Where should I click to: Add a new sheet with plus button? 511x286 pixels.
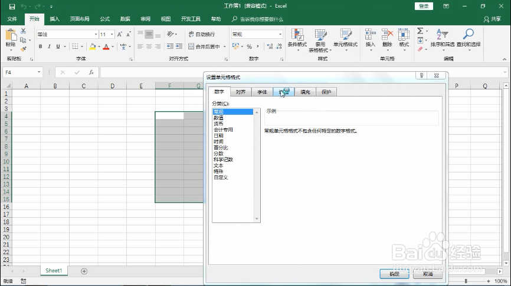(x=84, y=271)
